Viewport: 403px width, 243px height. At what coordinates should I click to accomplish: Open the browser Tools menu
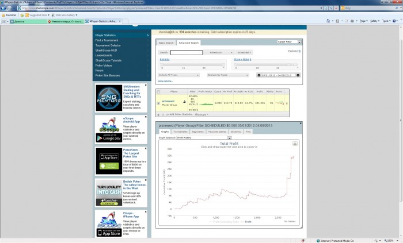pyautogui.click(x=386, y=21)
